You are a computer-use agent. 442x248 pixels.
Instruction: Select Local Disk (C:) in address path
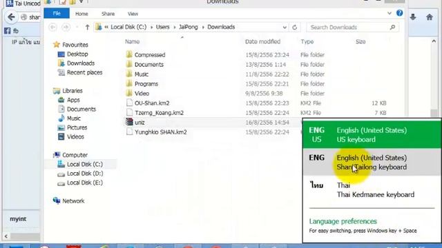coord(128,27)
